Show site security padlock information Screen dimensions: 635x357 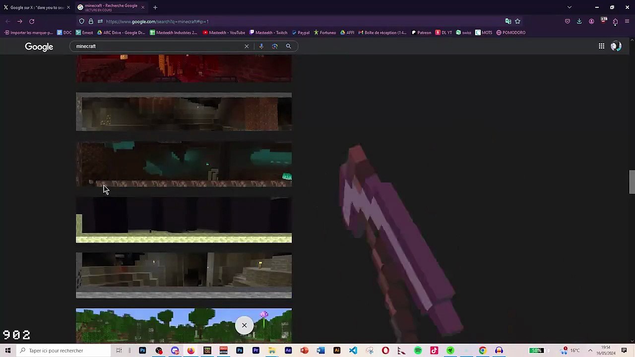91,21
